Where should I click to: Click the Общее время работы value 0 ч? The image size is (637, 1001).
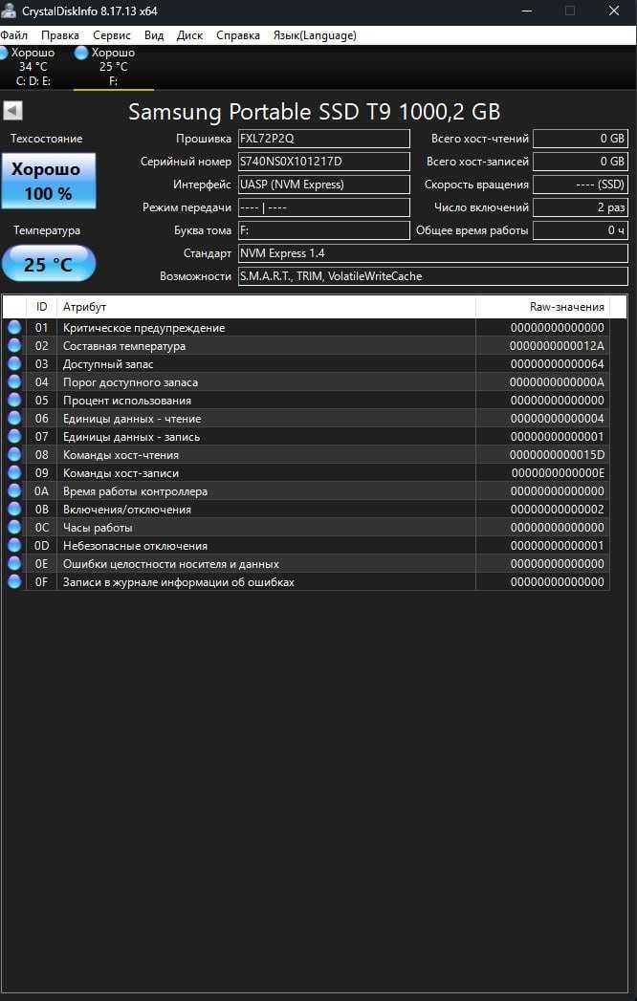click(x=581, y=230)
